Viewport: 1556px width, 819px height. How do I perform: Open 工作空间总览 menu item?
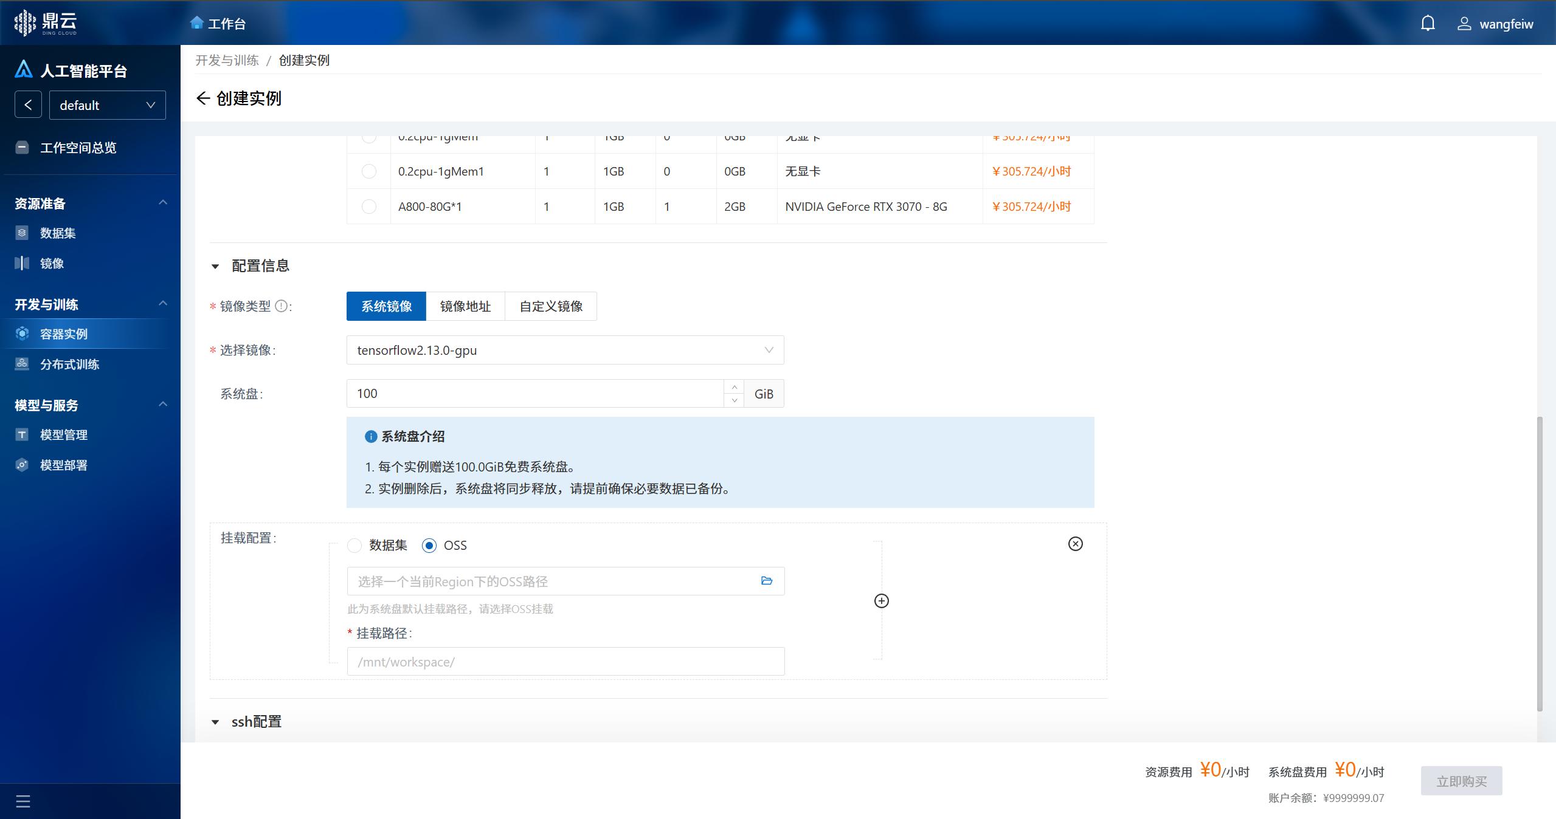point(78,148)
